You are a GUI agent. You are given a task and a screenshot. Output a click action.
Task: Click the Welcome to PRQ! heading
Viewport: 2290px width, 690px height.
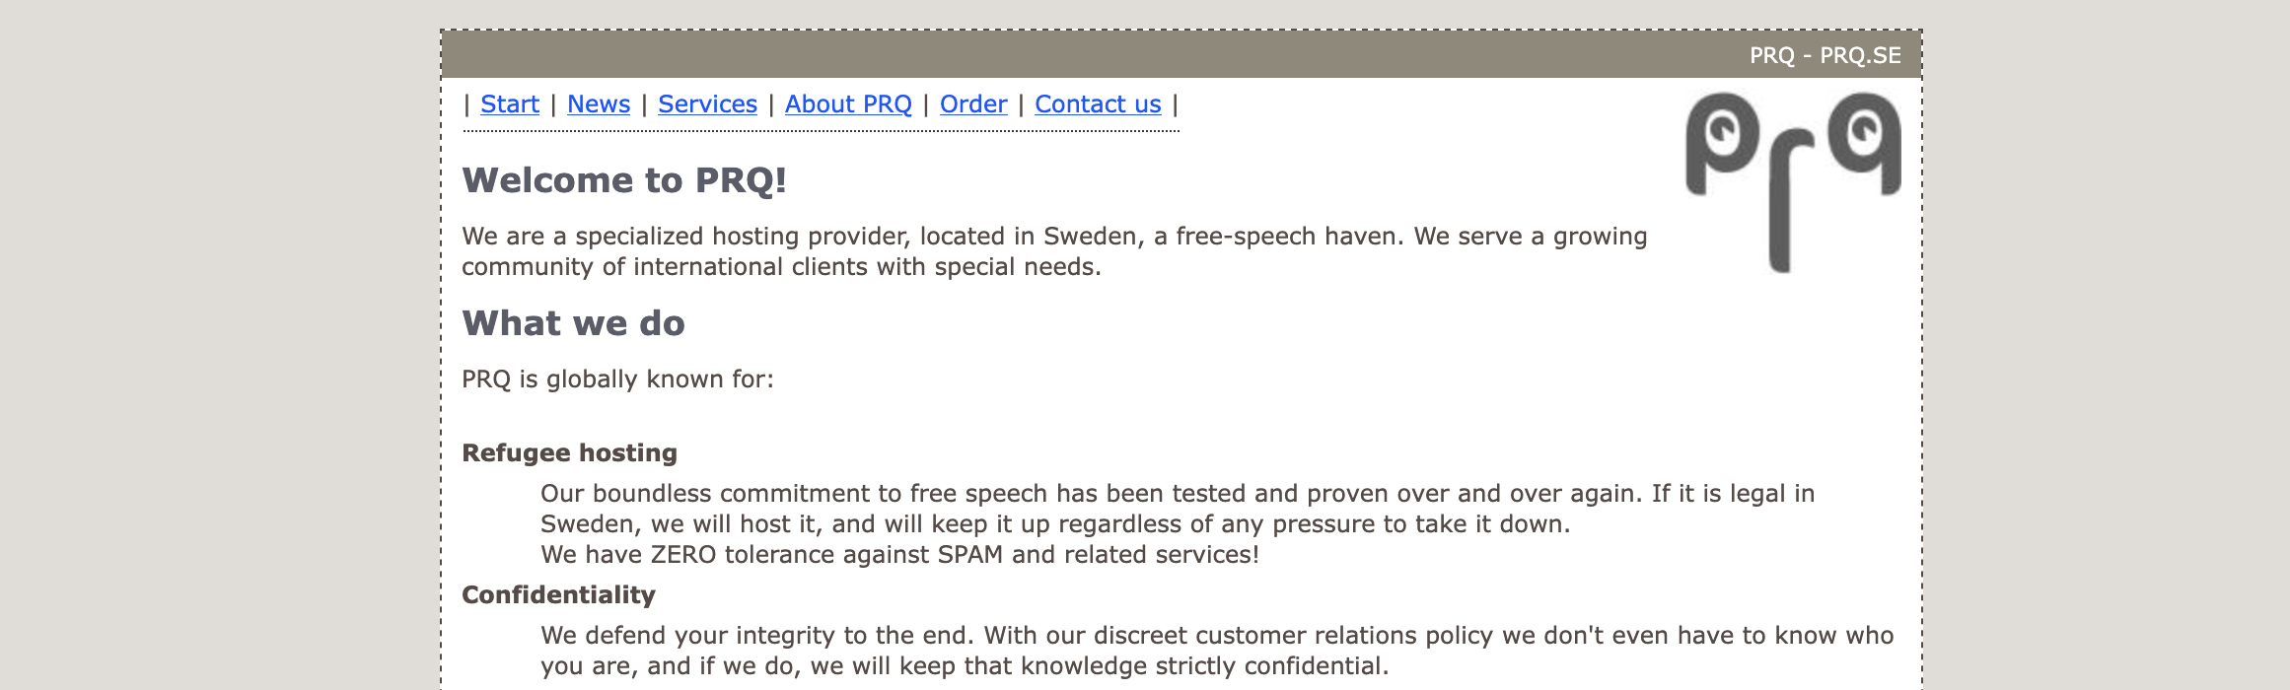pyautogui.click(x=624, y=180)
